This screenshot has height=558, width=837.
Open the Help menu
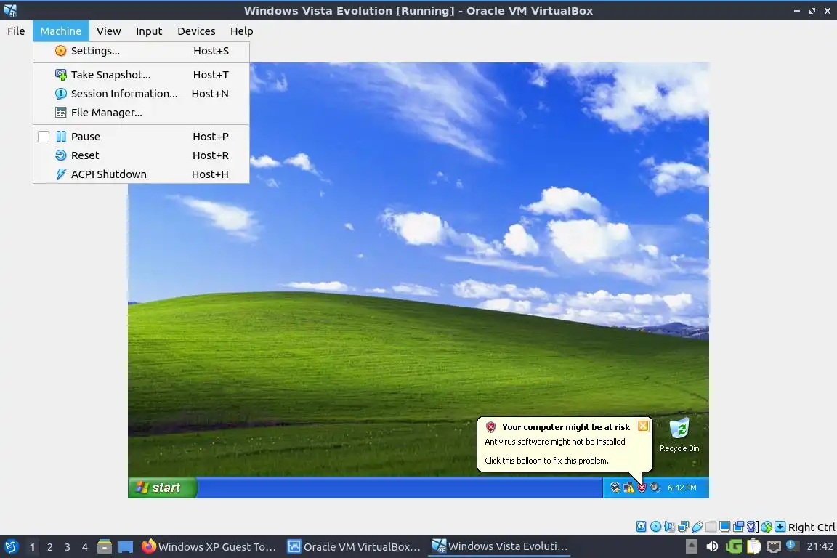[241, 31]
